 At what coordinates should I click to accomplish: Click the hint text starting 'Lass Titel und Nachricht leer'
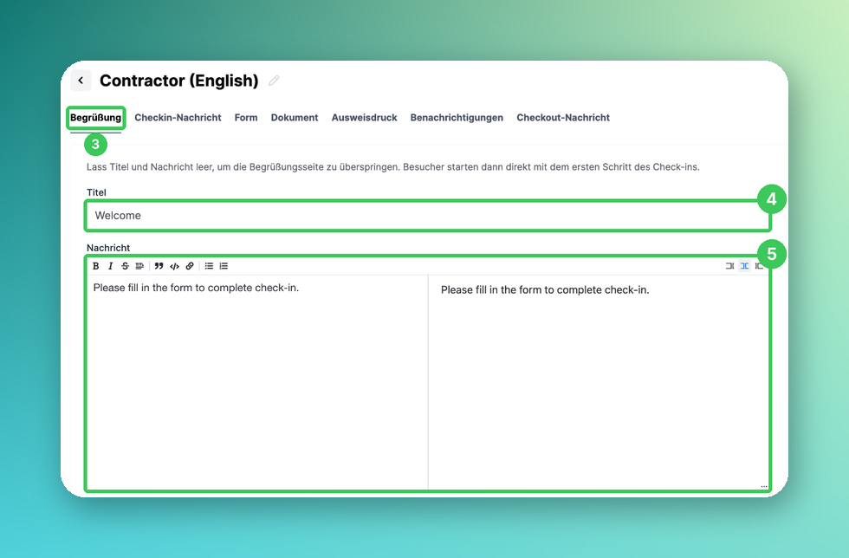(393, 167)
